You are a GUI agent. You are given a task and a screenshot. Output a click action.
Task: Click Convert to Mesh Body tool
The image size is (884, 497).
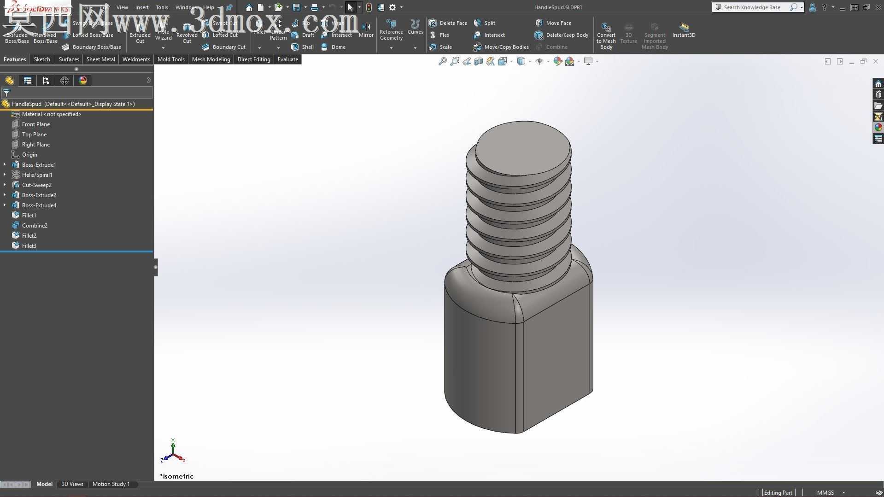coord(606,35)
